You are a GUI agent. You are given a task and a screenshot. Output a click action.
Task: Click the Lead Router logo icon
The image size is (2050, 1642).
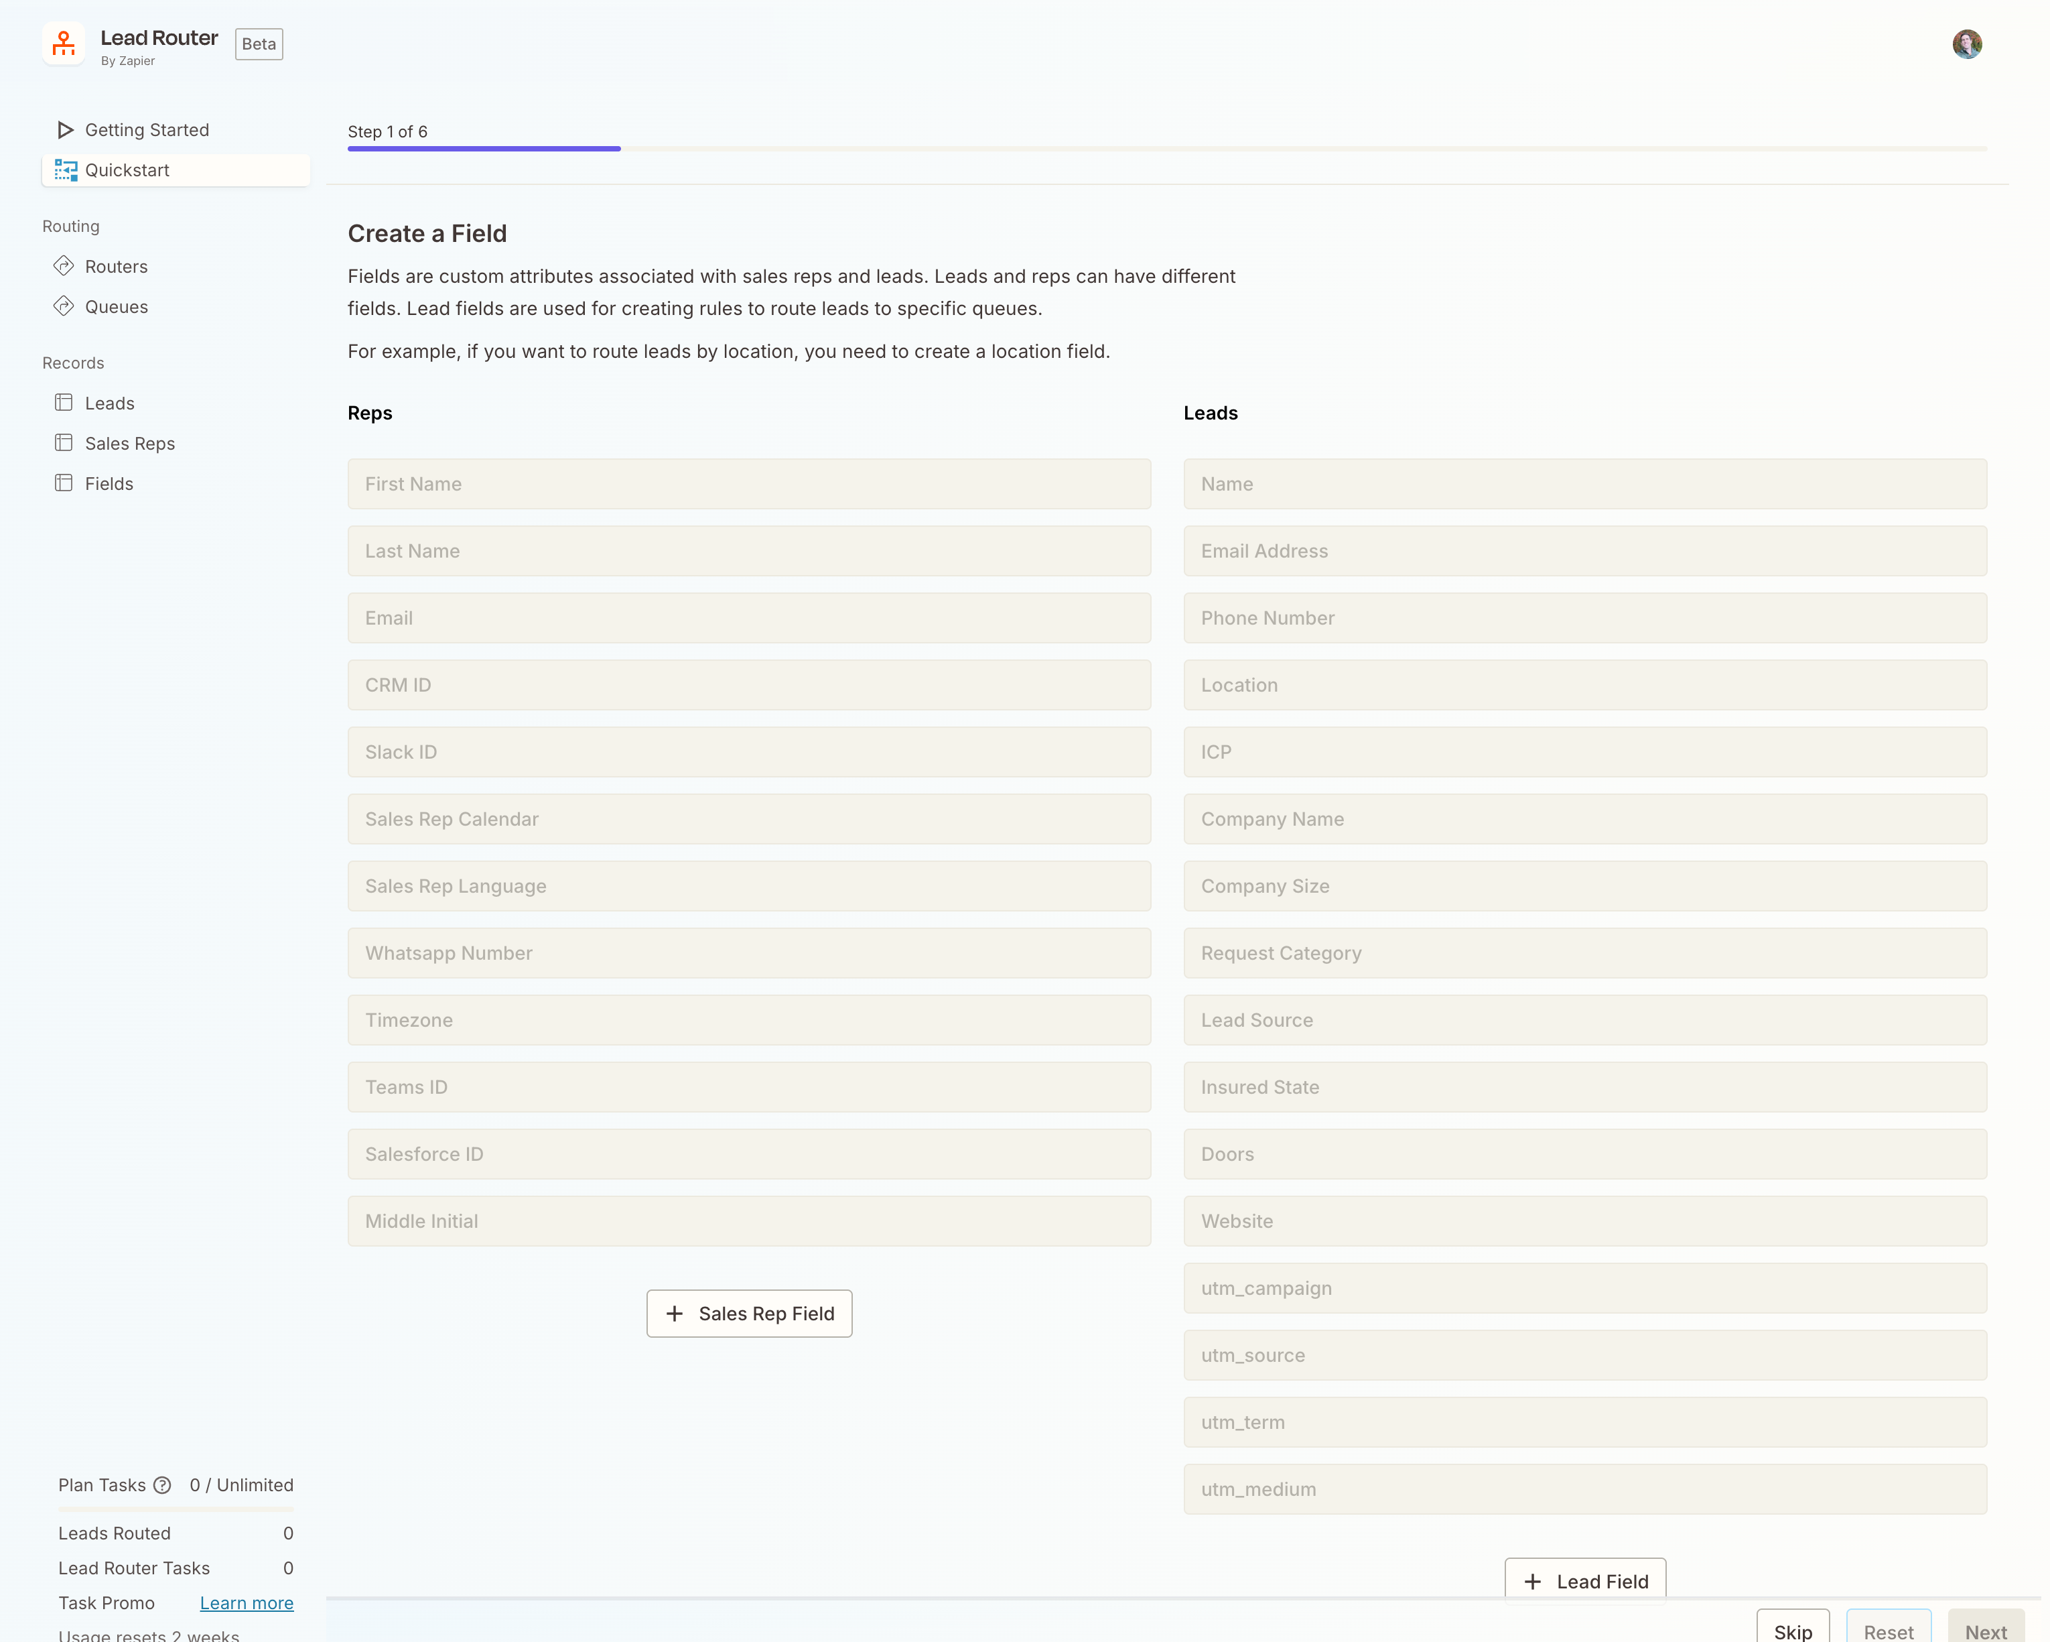(63, 44)
